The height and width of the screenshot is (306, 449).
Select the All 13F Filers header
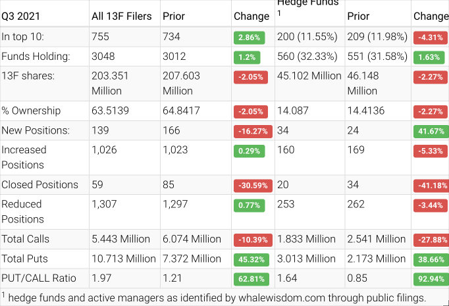tap(122, 16)
